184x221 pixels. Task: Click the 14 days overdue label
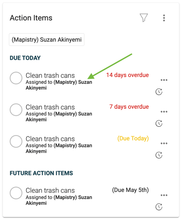point(127,75)
